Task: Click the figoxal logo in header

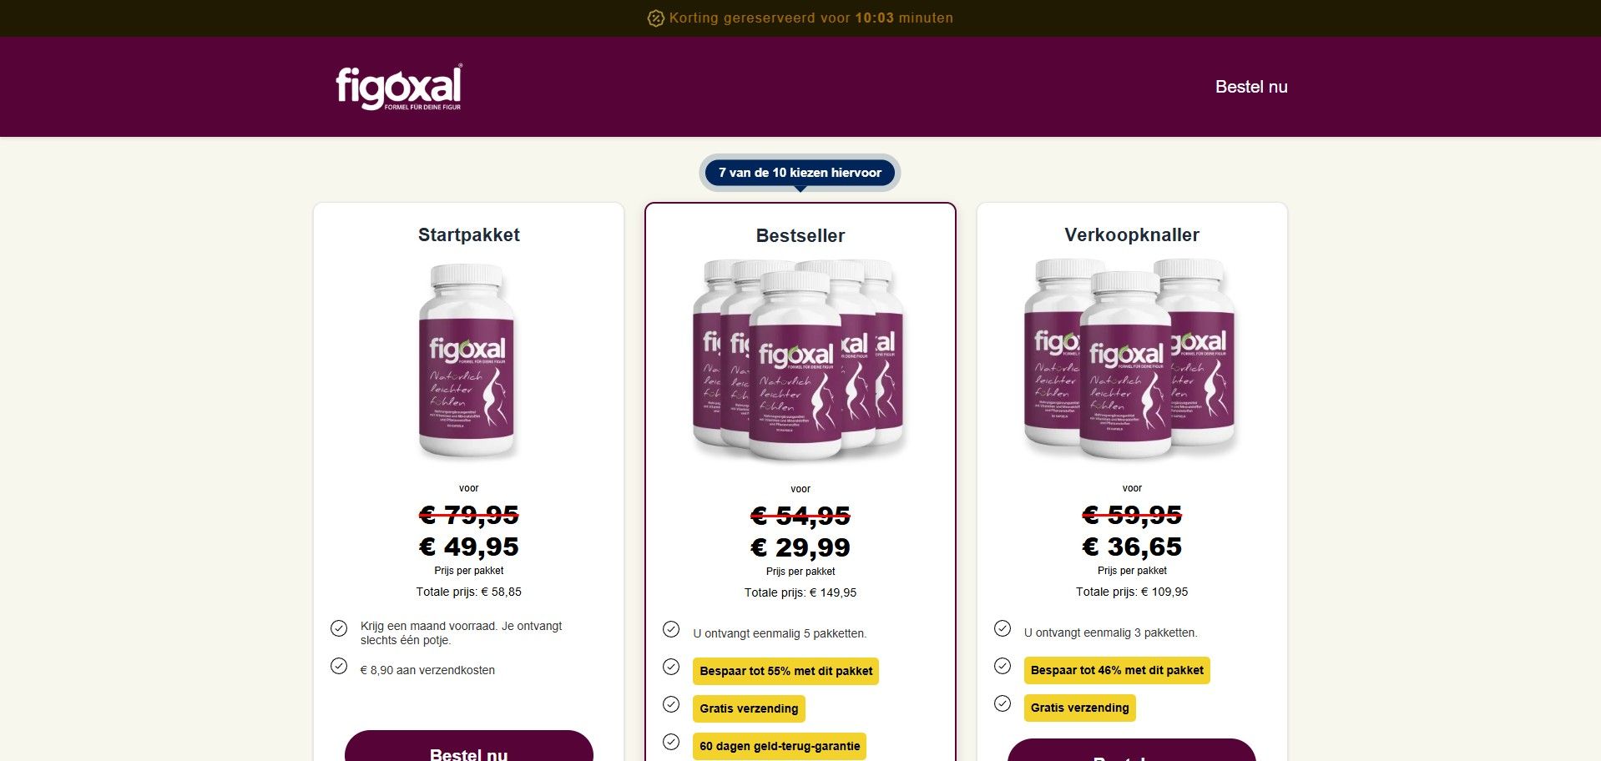Action: coord(399,87)
